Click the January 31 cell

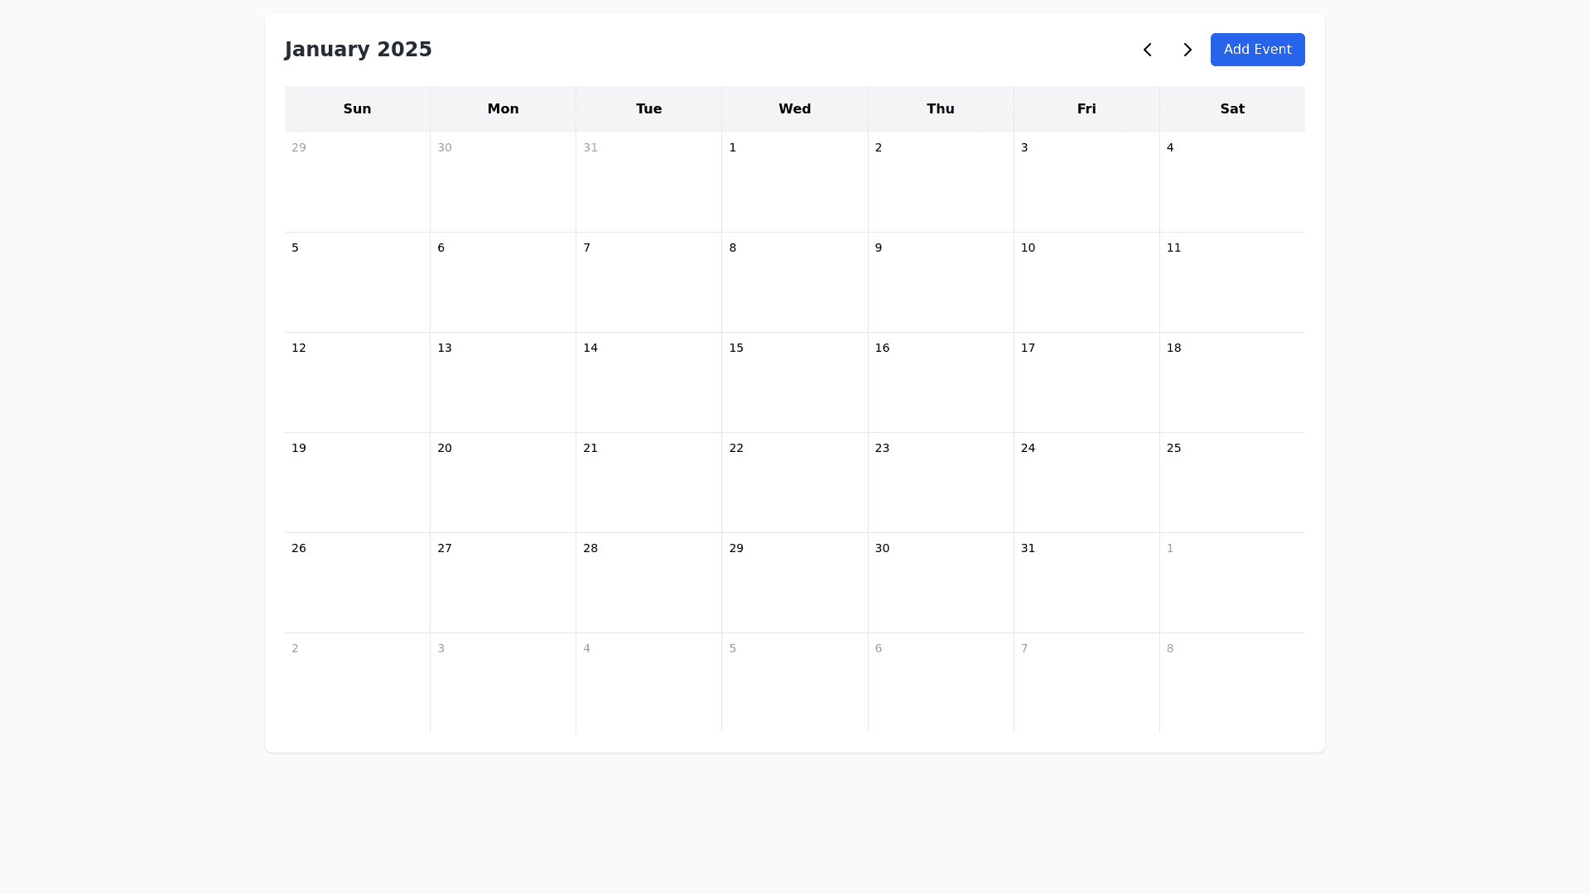point(1086,583)
